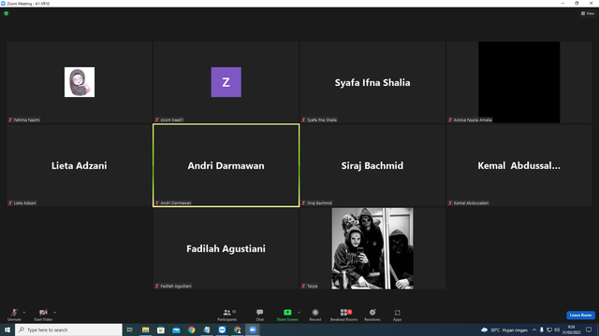The image size is (599, 336).
Task: Select Lieta Adzani's video tile
Action: (x=80, y=165)
